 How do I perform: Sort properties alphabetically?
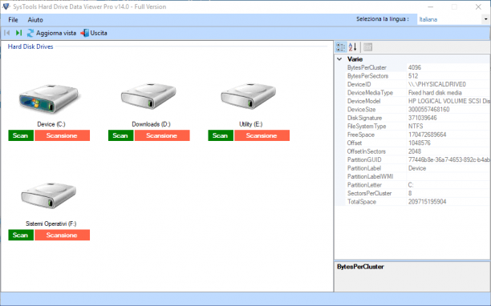(x=352, y=47)
